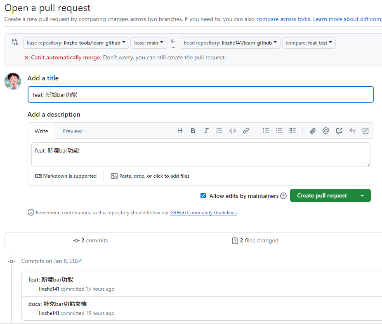Screen dimensions: 382x324
Task: Open the 2 files changed tab
Action: pyautogui.click(x=255, y=240)
